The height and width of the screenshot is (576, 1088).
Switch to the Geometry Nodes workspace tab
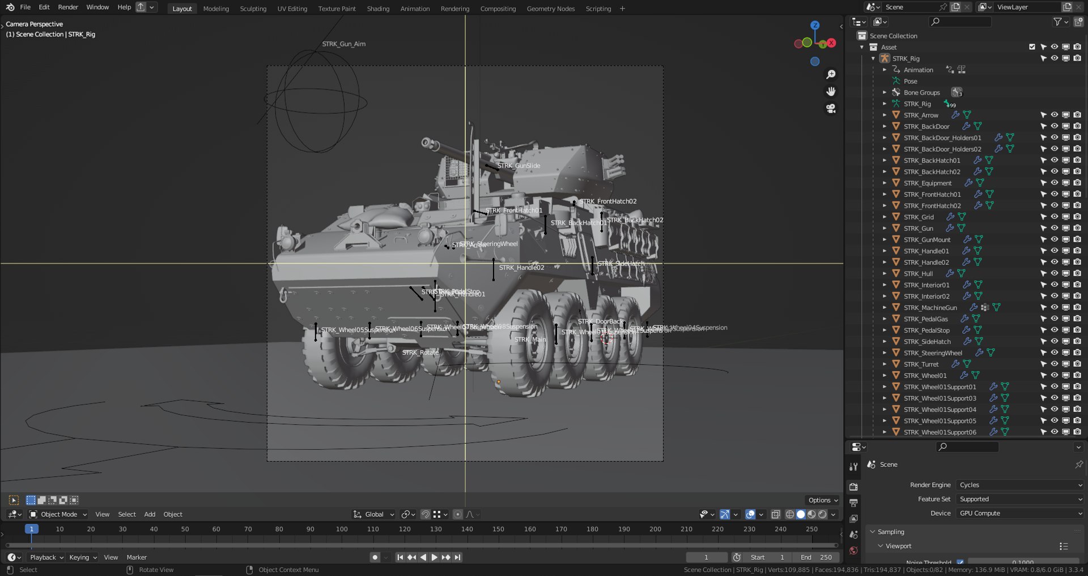point(550,8)
